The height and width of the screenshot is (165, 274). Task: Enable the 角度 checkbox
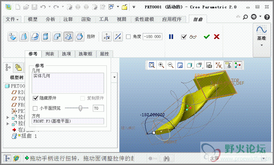tap(128, 37)
